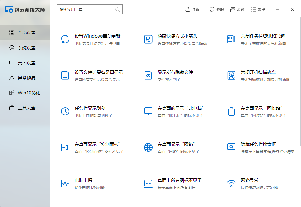Screen dimensions: 301x207
Task: Click the 在桌面显示"回收站" title
Action: pyautogui.click(x=261, y=108)
